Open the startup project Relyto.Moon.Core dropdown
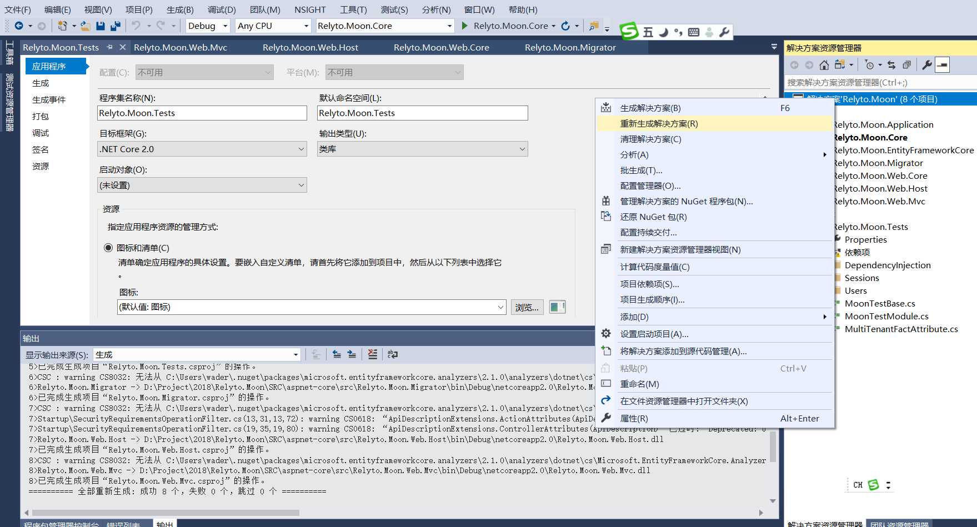977x527 pixels. tap(385, 26)
